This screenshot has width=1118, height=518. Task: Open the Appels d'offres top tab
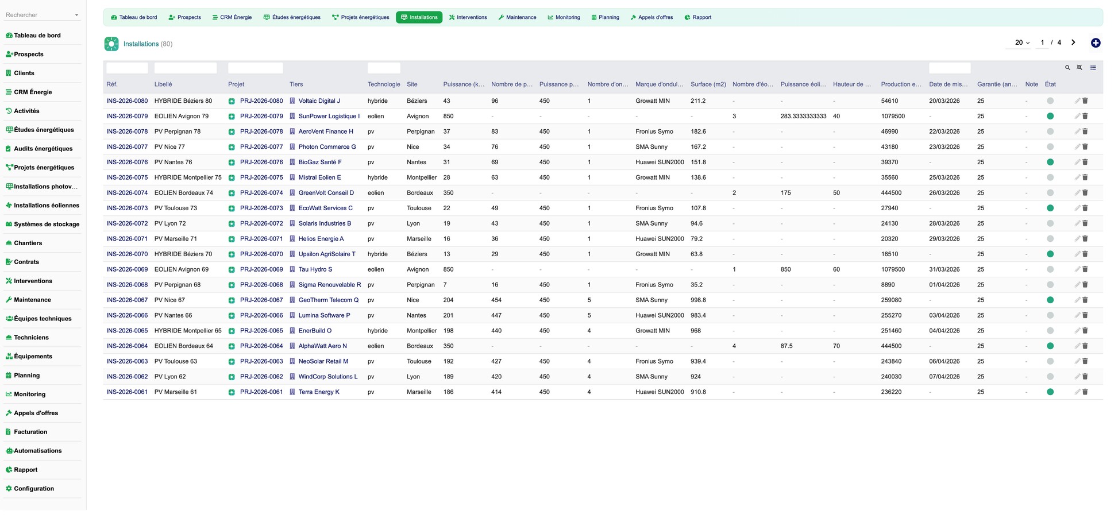coord(651,17)
